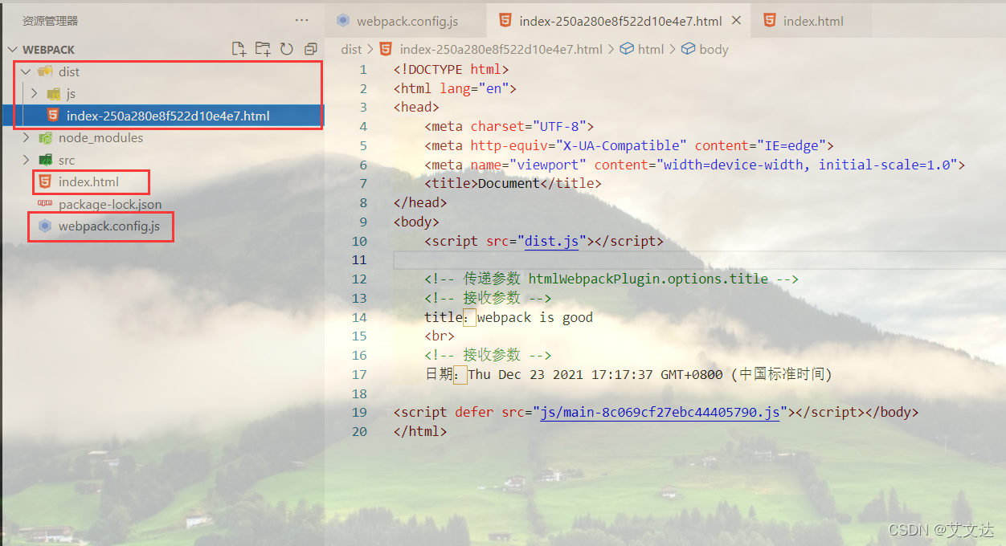Screen dimensions: 1006x546
Task: Click the <!DOCTYPE html> line
Action: 451,70
